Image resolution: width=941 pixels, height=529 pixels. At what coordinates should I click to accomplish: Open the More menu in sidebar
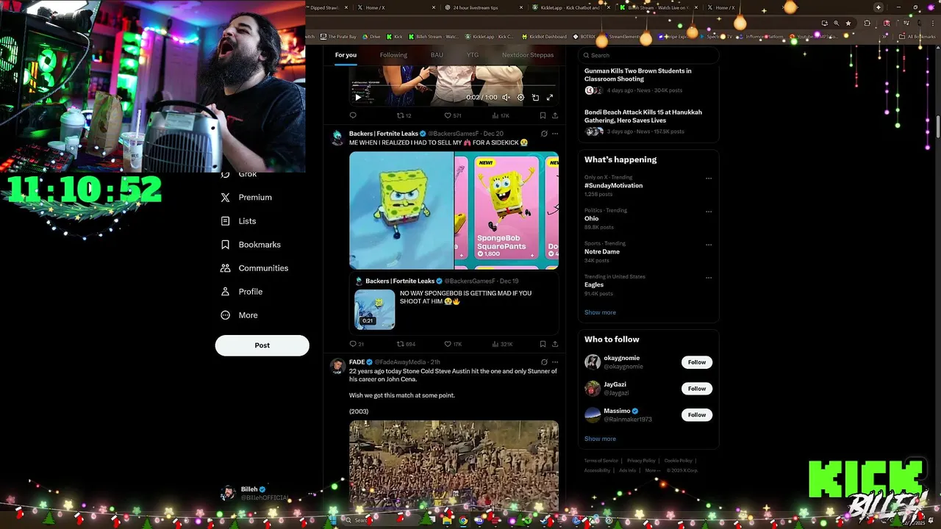(x=239, y=315)
